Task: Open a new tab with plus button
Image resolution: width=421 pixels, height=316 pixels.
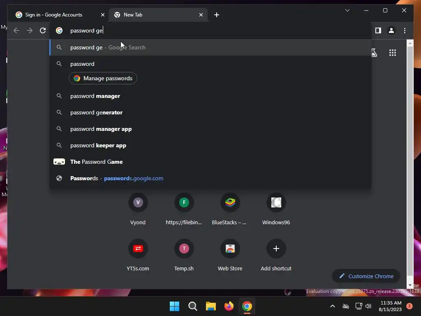Action: coord(217,15)
